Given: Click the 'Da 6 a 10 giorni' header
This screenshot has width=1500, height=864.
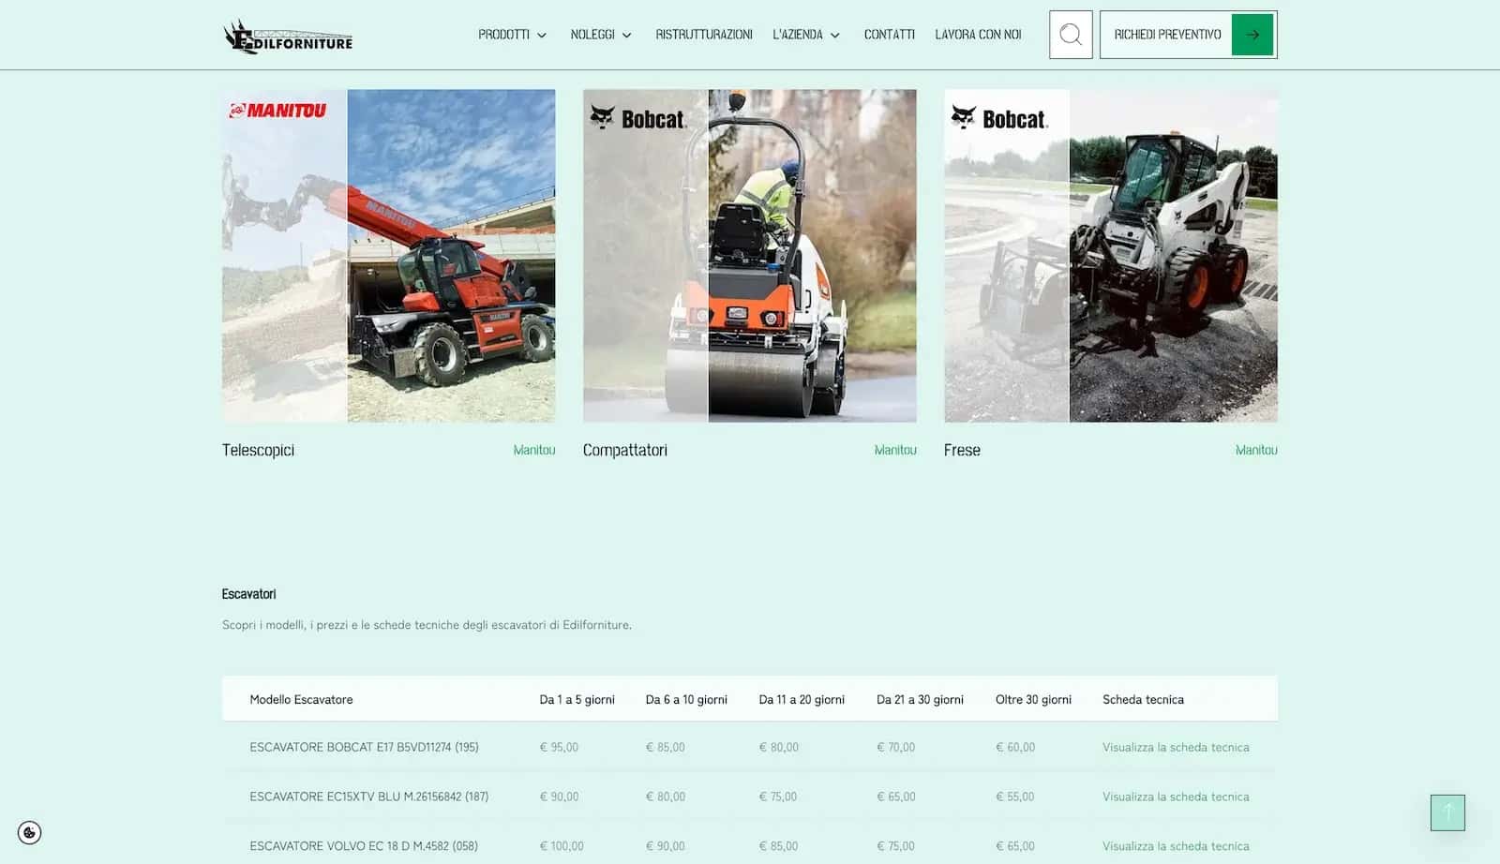Looking at the screenshot, I should 686,699.
